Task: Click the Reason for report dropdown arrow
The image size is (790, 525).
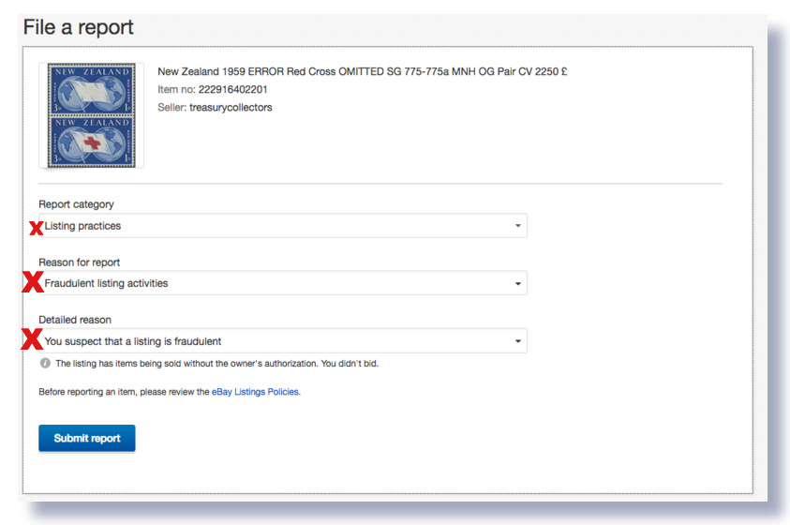Action: tap(517, 283)
